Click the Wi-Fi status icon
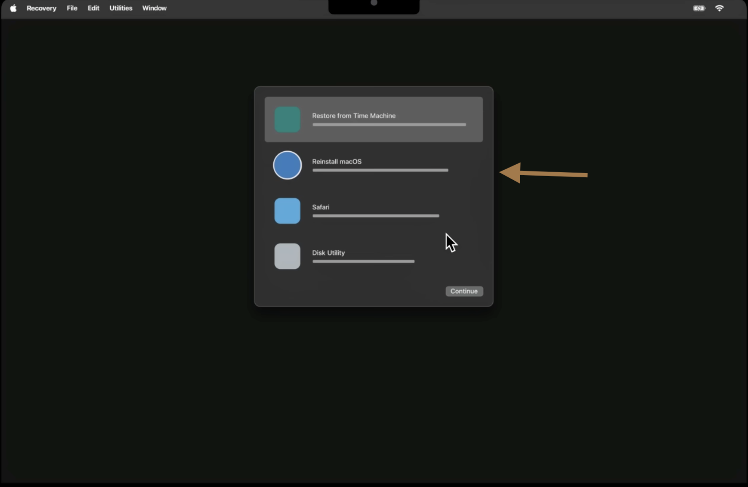Image resolution: width=748 pixels, height=487 pixels. 719,8
